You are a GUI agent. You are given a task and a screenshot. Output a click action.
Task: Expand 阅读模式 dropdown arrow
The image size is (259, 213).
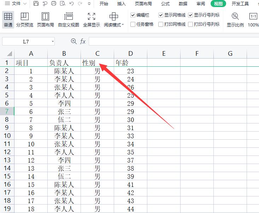point(123,25)
